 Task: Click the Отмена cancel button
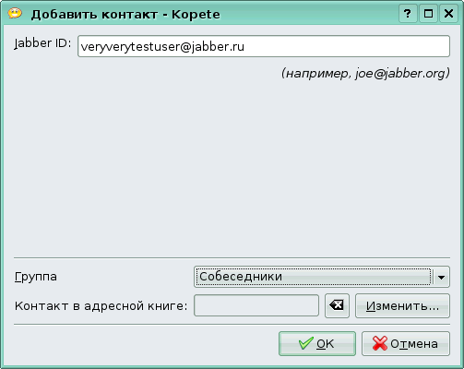(406, 343)
